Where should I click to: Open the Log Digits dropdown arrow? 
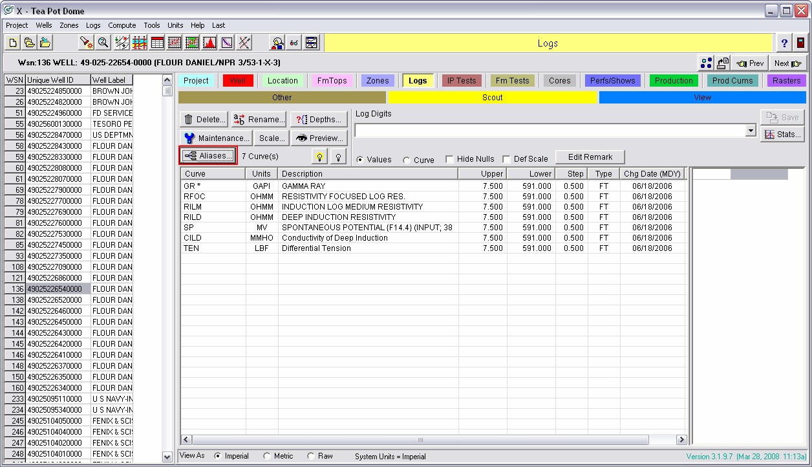click(x=751, y=131)
